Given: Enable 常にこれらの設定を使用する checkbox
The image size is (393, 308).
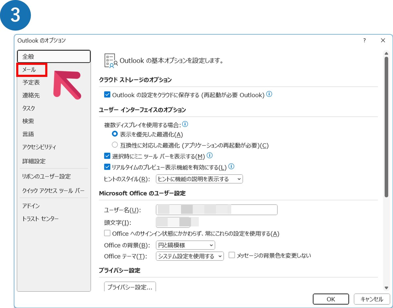Looking at the screenshot, I should (107, 233).
